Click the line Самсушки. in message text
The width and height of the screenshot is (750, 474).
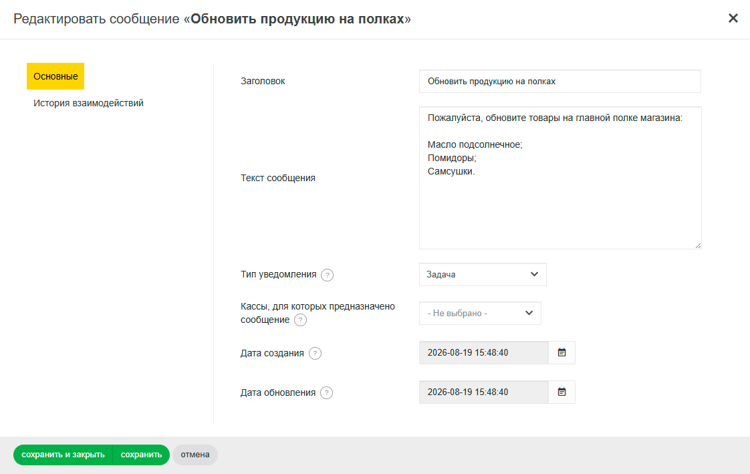point(451,171)
